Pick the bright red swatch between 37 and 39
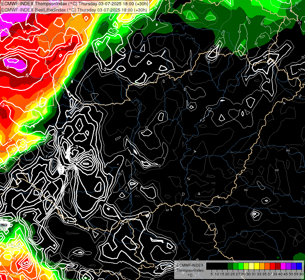 click(273, 266)
